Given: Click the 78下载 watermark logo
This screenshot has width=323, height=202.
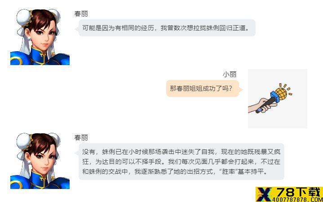Looking at the screenshot, I should point(289,194).
